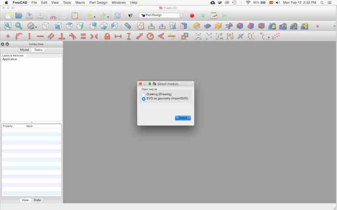Apply the angle constraint icon
The height and width of the screenshot is (210, 337).
161,36
